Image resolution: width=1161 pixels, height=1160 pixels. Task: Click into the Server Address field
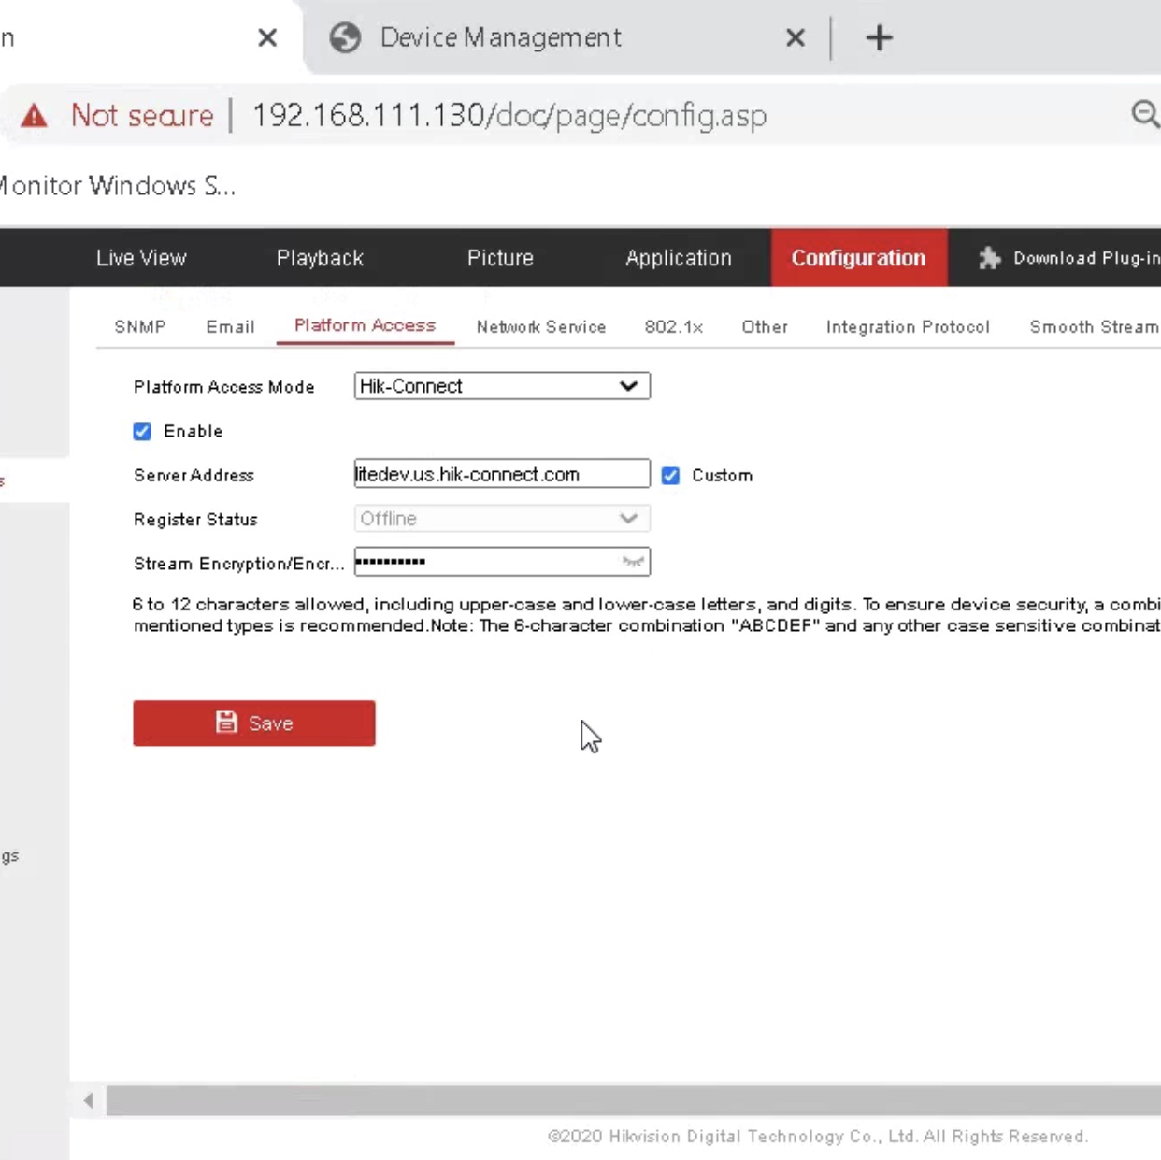[x=501, y=474]
